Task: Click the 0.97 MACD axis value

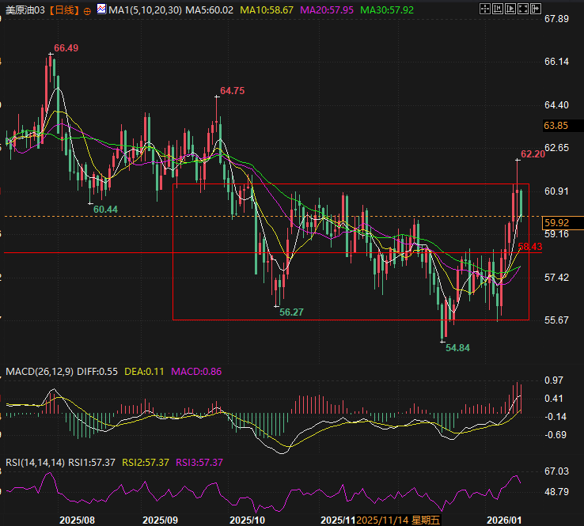Action: click(x=553, y=380)
